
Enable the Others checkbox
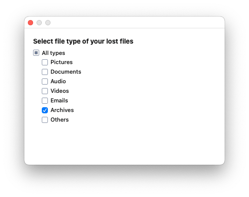45,120
